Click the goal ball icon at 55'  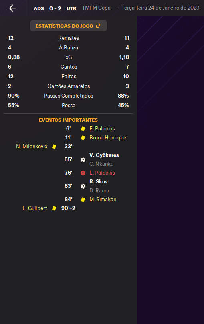click(83, 159)
